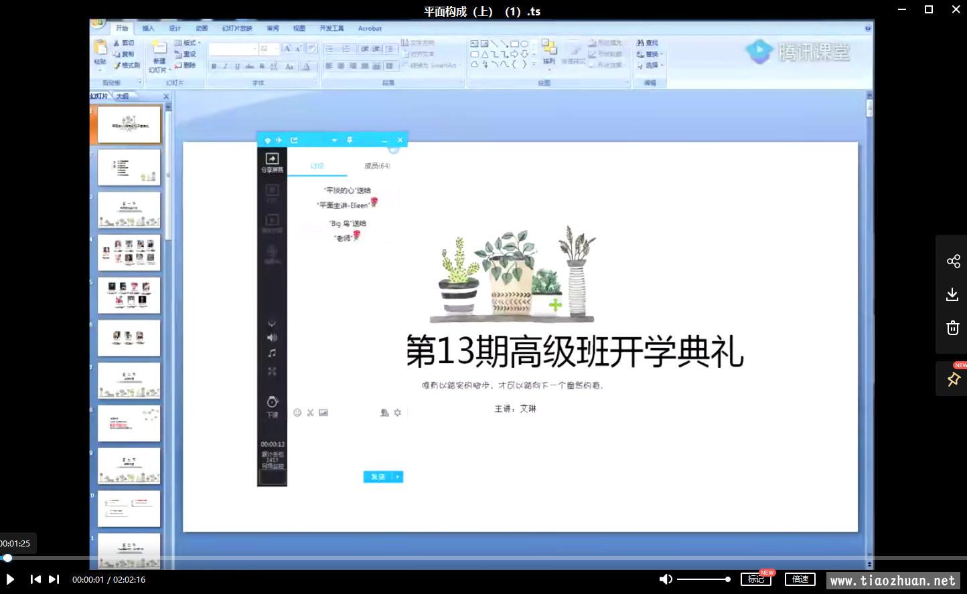
Task: Adjust the volume slider
Action: [x=703, y=579]
